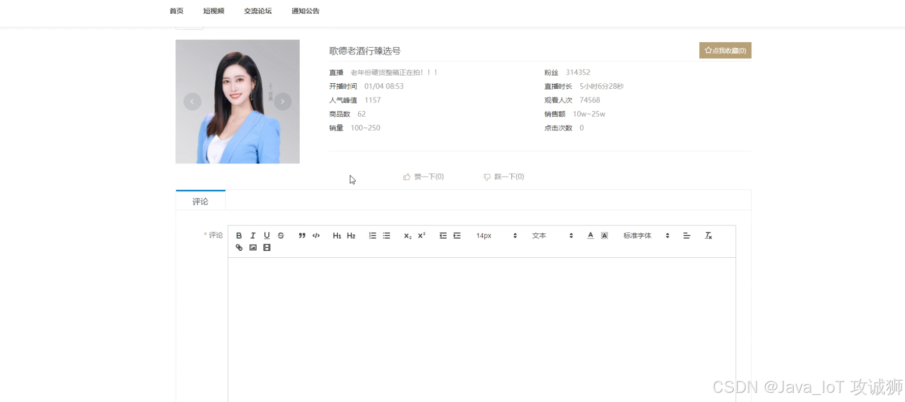Image resolution: width=905 pixels, height=402 pixels.
Task: Apply Heading 2 style (H2)
Action: 351,236
